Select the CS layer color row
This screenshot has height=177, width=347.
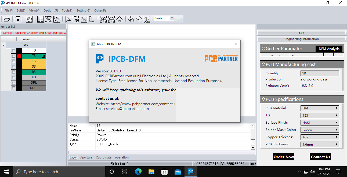pyautogui.click(x=34, y=61)
